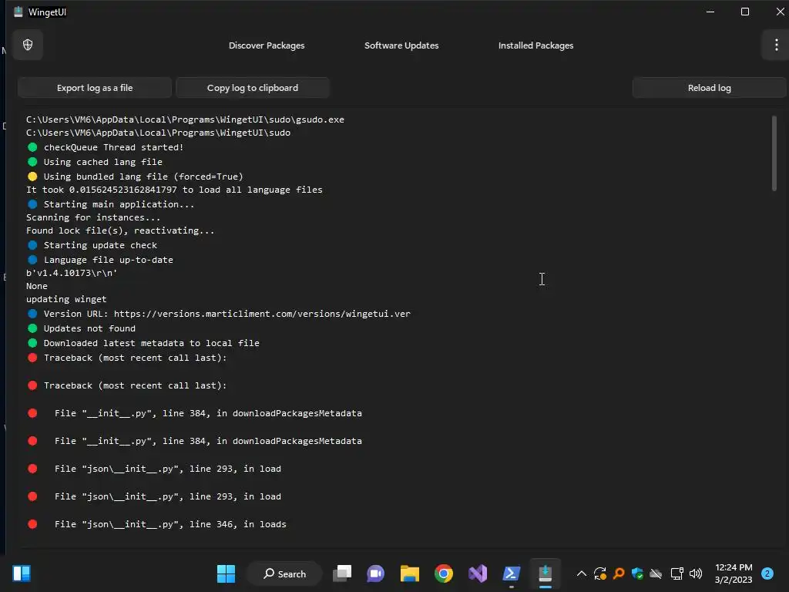Click the orange magnifier tray icon
789x592 pixels.
coord(619,573)
